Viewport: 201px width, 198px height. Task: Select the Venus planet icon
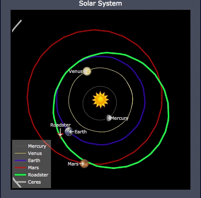87,71
